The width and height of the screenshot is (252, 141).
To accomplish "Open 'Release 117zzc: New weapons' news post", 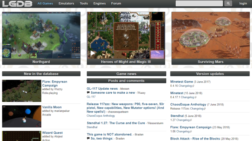I will coord(125,108).
